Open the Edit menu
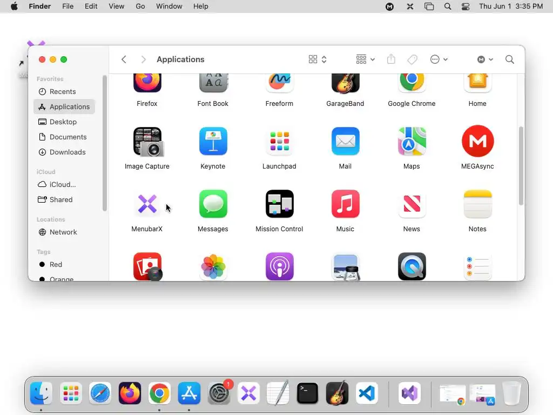Screen dimensions: 553x415 point(91,6)
